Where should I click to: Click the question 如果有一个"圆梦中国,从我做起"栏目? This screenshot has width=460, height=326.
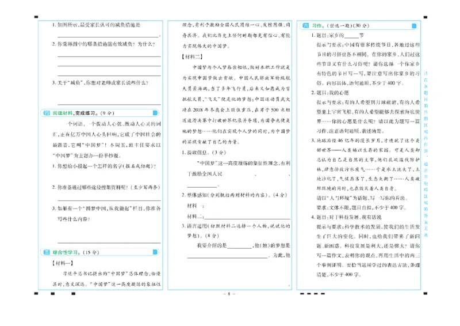point(106,214)
